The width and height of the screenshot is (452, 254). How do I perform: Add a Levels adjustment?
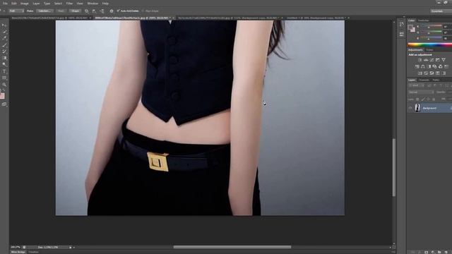426,60
